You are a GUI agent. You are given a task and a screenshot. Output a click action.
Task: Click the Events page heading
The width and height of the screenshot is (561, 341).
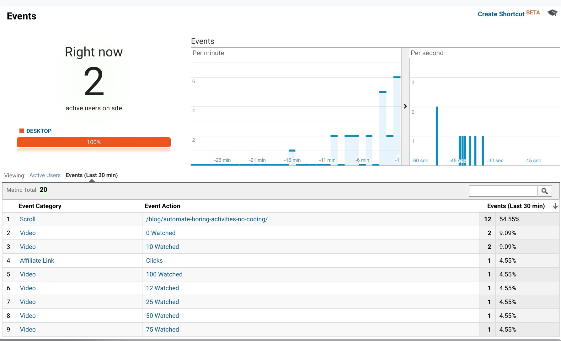coord(22,16)
